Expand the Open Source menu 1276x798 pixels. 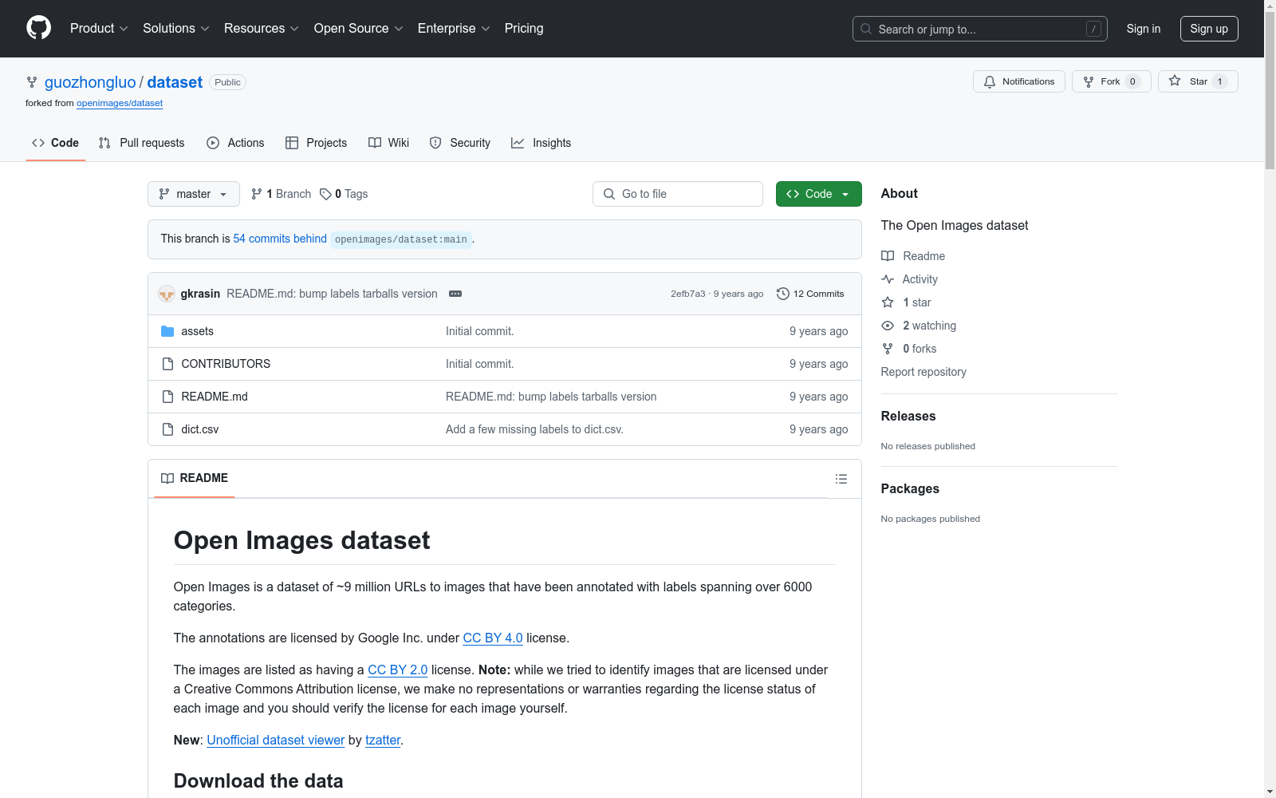pos(359,28)
